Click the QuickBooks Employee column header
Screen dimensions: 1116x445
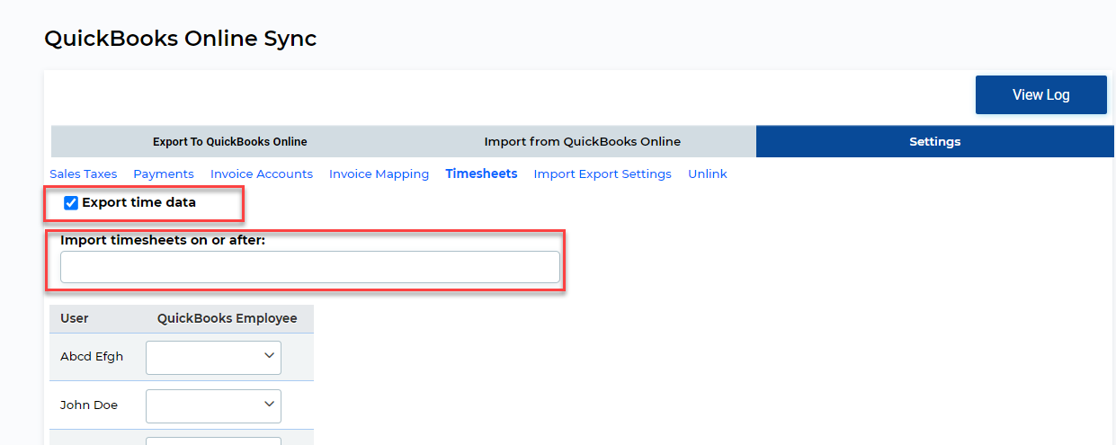pyautogui.click(x=228, y=318)
